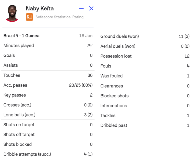Viewport: 193px width, 158px height.
Task: Select the Was fouled stat row
Action: click(145, 76)
